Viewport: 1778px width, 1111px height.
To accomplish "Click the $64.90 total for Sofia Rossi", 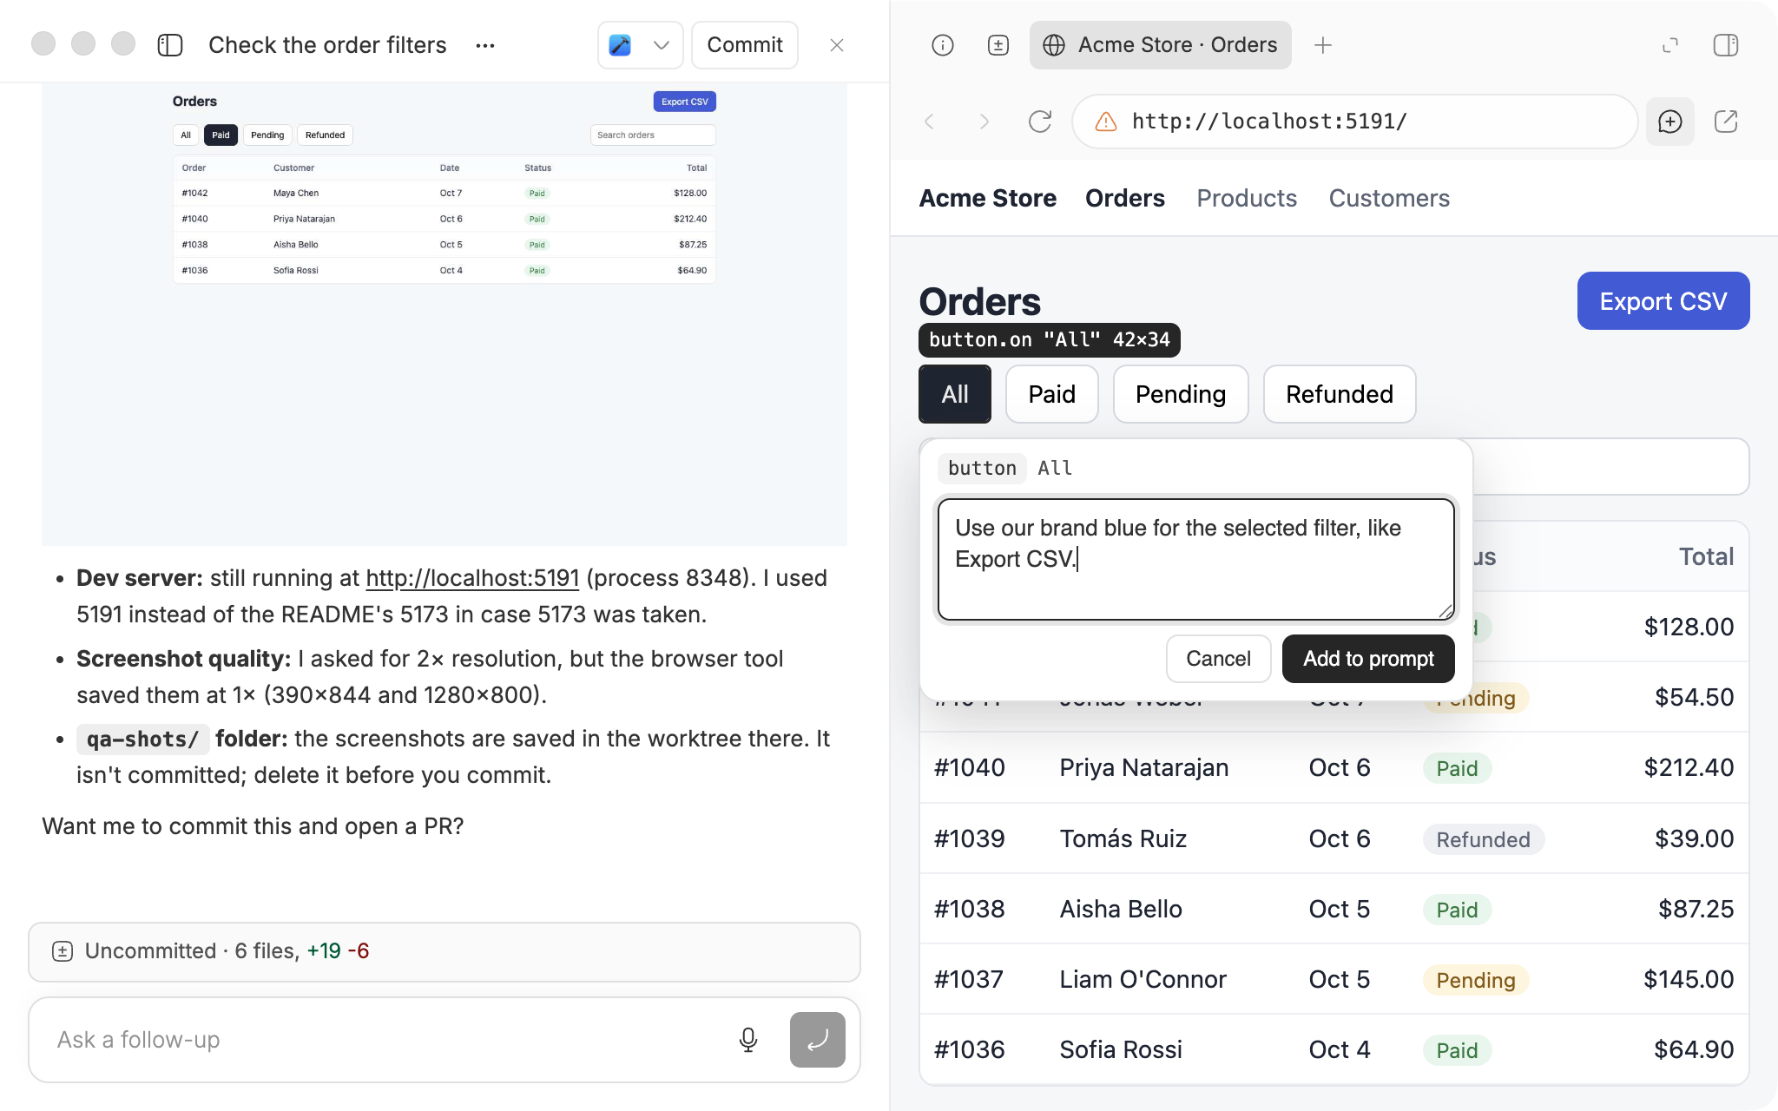I will [x=1694, y=1049].
